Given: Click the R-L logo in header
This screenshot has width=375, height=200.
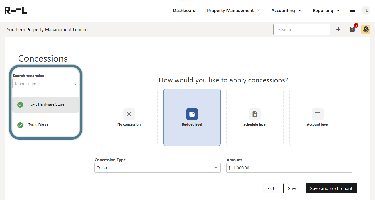Looking at the screenshot, I should click(x=16, y=11).
